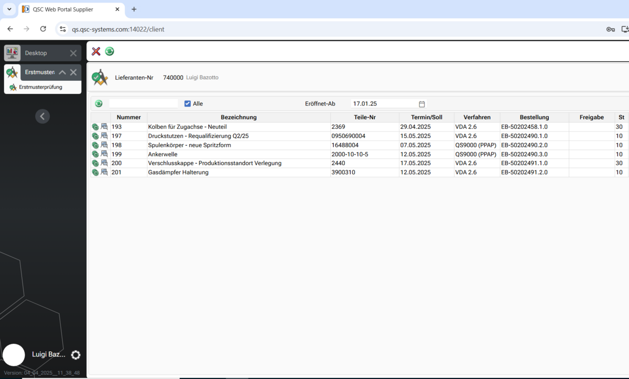
Task: Select the Gasdämpfer Halterung row
Action: pos(360,172)
